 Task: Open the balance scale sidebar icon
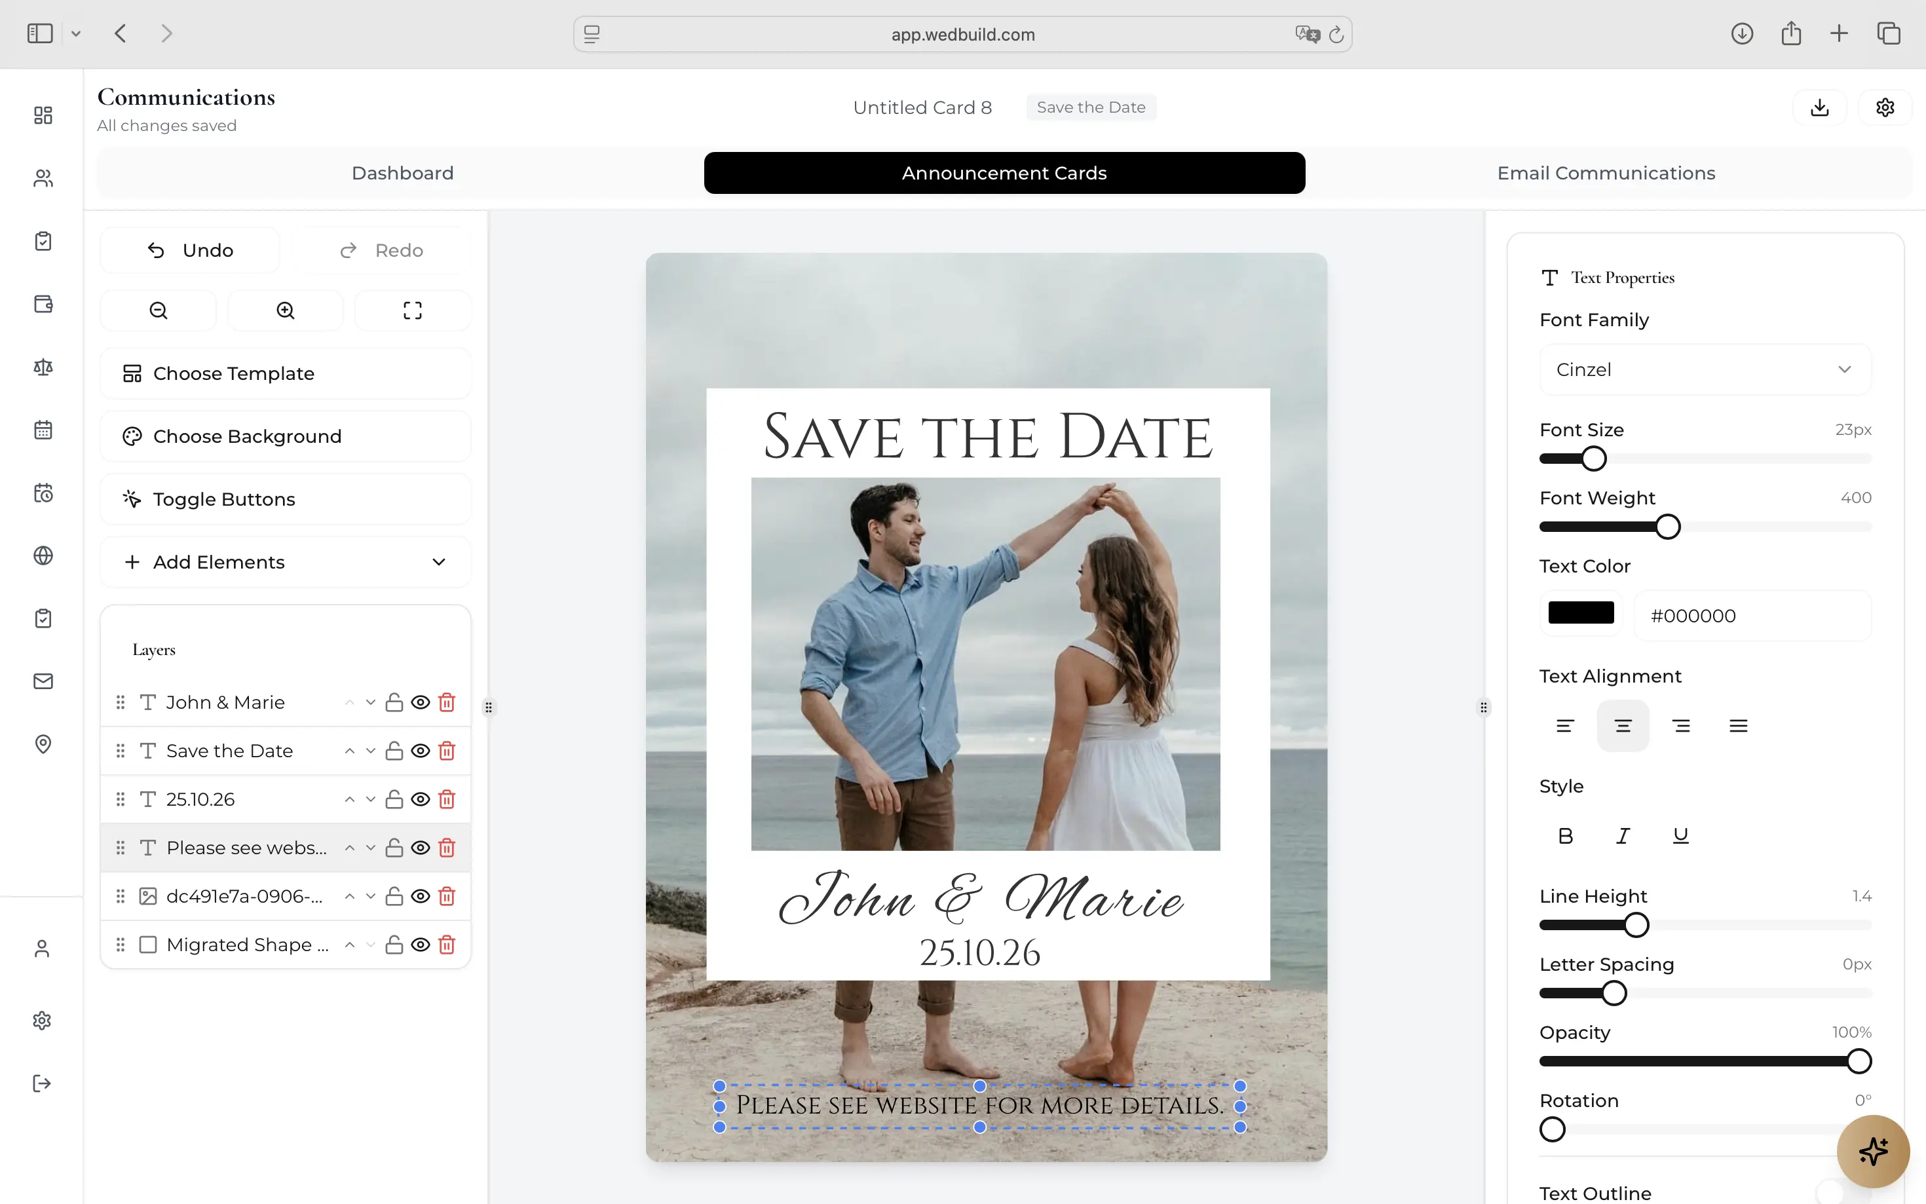pos(43,367)
